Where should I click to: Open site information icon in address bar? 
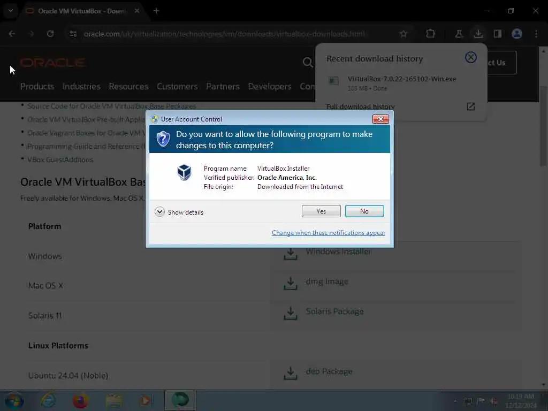(73, 34)
